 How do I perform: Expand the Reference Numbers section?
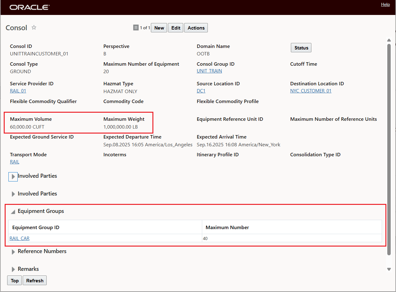13,252
